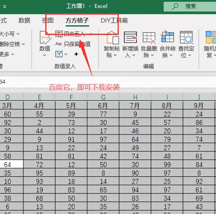Open the 合并转换 tool icon
216x214 pixels.
(167, 37)
